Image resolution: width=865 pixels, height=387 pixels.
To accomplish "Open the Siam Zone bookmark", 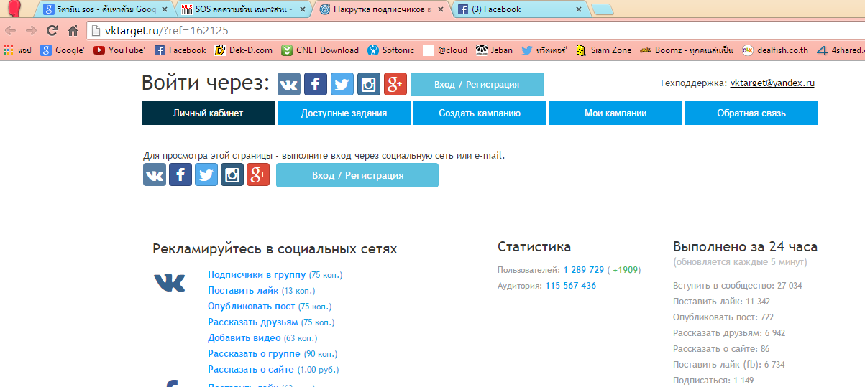I will click(603, 50).
